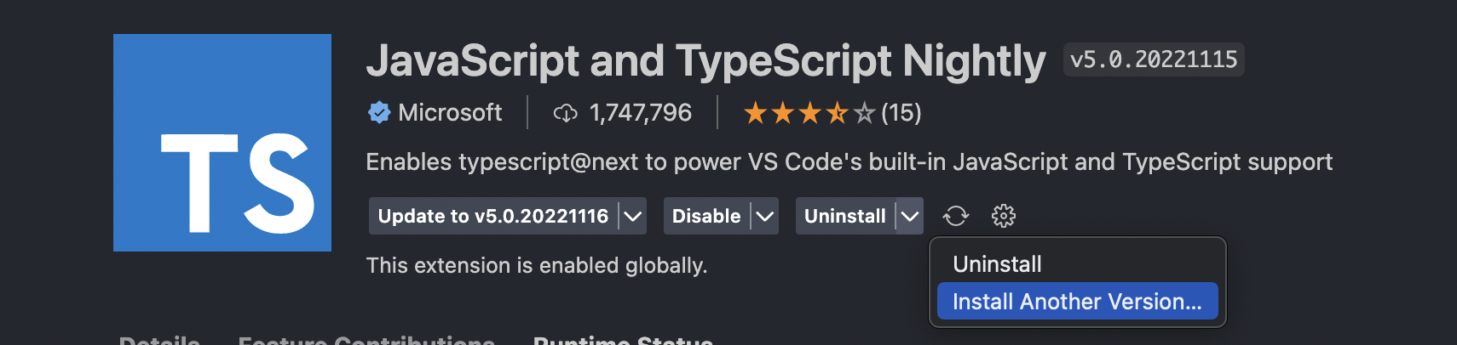
Task: Expand the Disable dropdown chevron
Action: pyautogui.click(x=765, y=216)
